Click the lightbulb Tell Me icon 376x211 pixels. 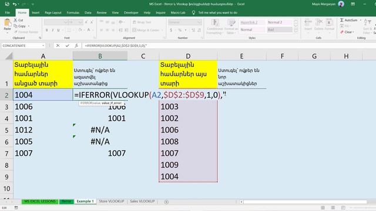(193, 13)
